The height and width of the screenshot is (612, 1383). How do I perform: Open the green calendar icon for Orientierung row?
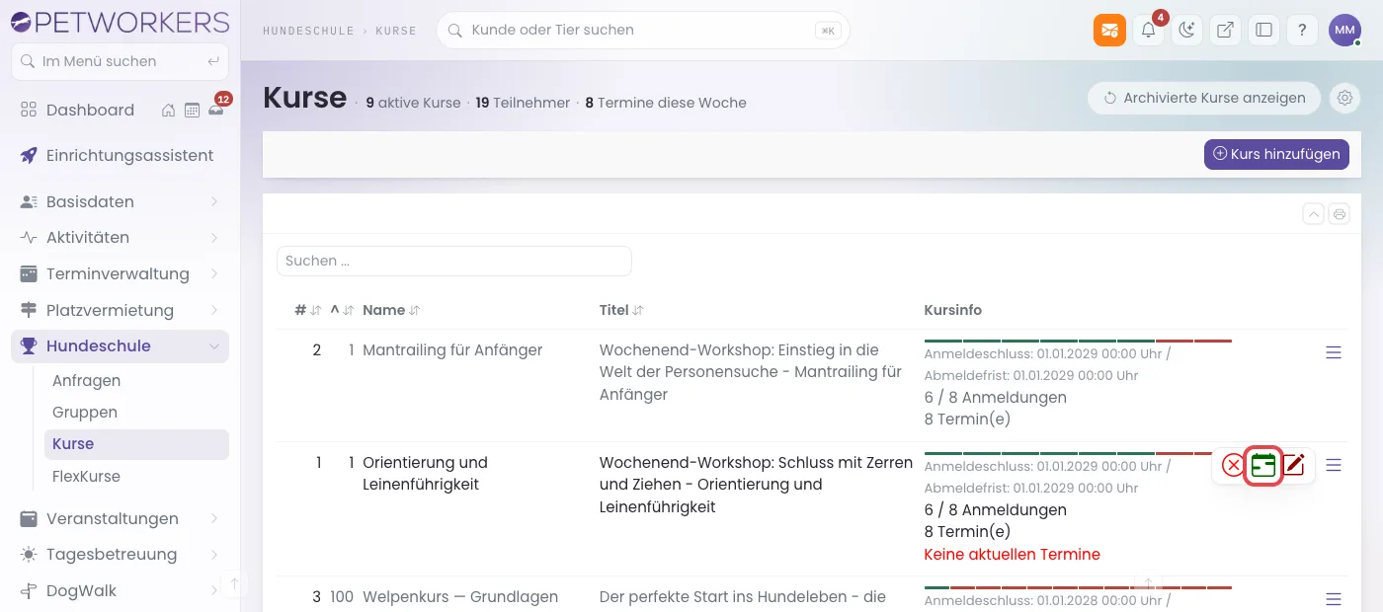click(1263, 465)
